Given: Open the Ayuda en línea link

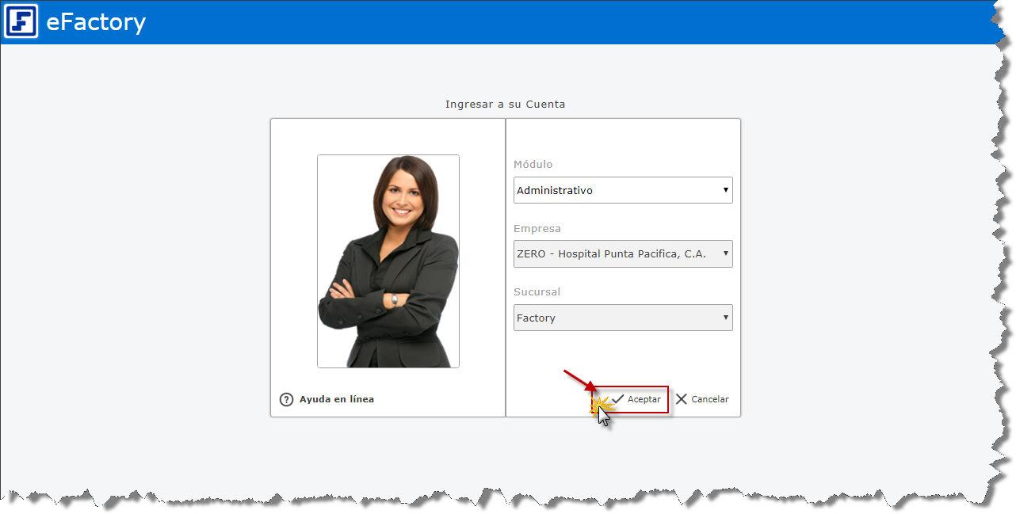Looking at the screenshot, I should (x=337, y=399).
